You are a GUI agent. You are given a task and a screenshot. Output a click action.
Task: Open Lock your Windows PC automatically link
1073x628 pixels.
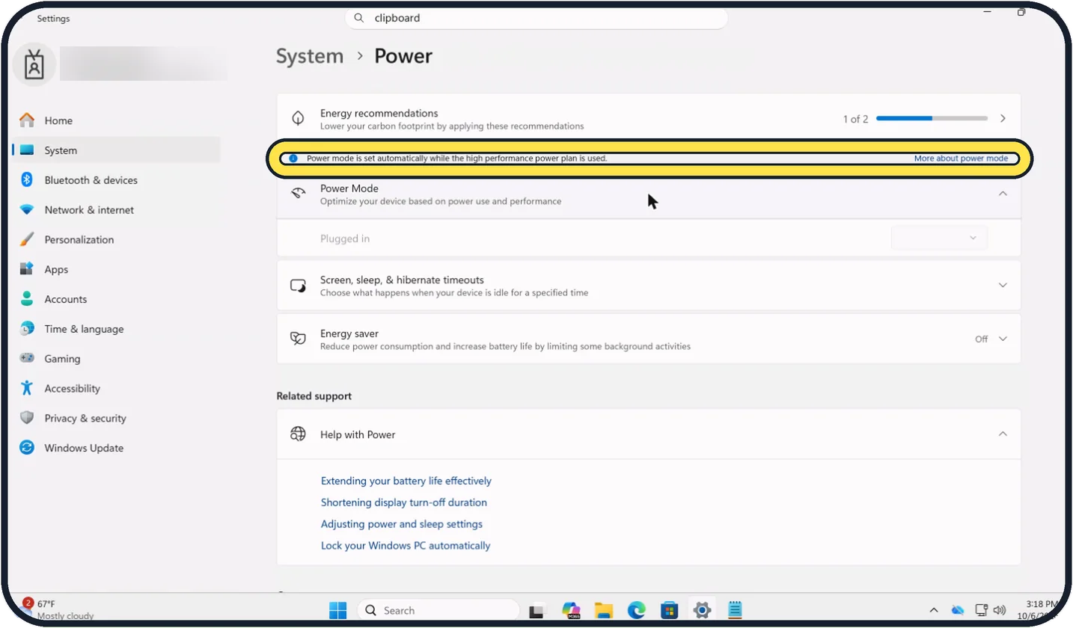[406, 546]
